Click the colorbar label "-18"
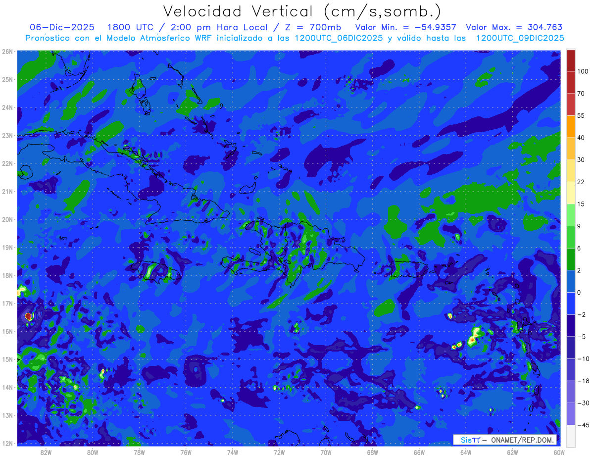Image resolution: width=594 pixels, height=459 pixels. tap(583, 381)
